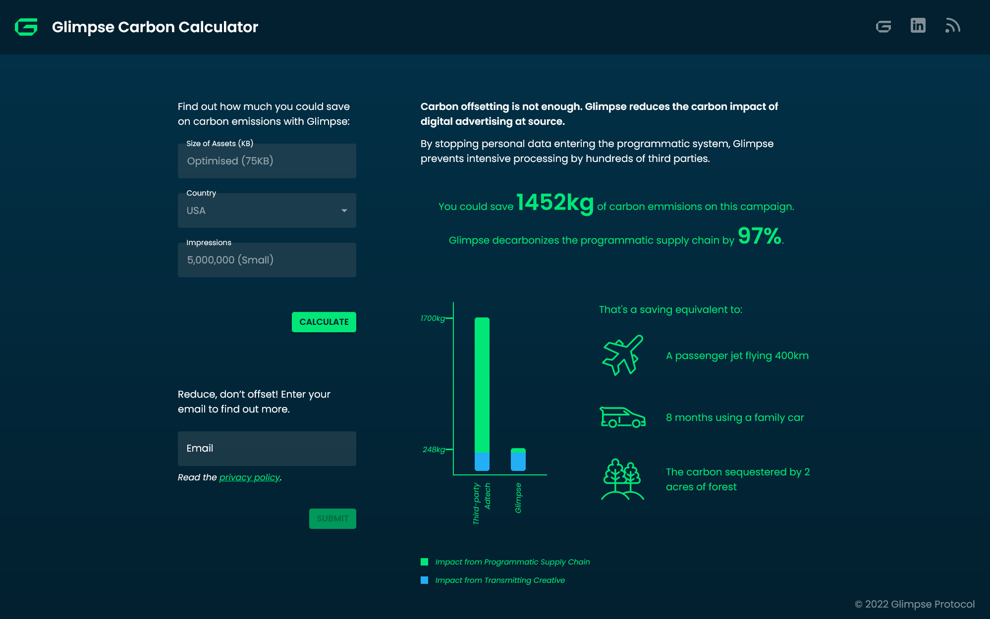The image size is (990, 619).
Task: Click the Size of Assets KB dropdown
Action: coord(268,160)
